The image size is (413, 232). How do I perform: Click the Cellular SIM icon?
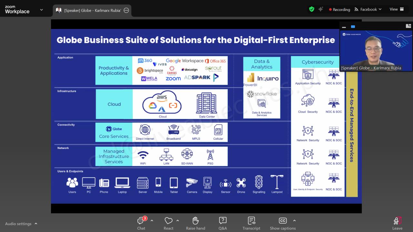click(218, 130)
